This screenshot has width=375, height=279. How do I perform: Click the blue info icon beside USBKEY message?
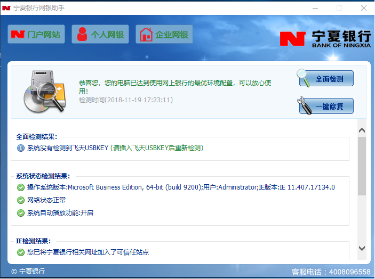[x=21, y=148]
